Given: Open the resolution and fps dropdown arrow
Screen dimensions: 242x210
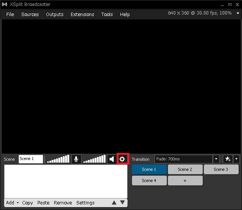Looking at the screenshot, I should click(x=238, y=13).
